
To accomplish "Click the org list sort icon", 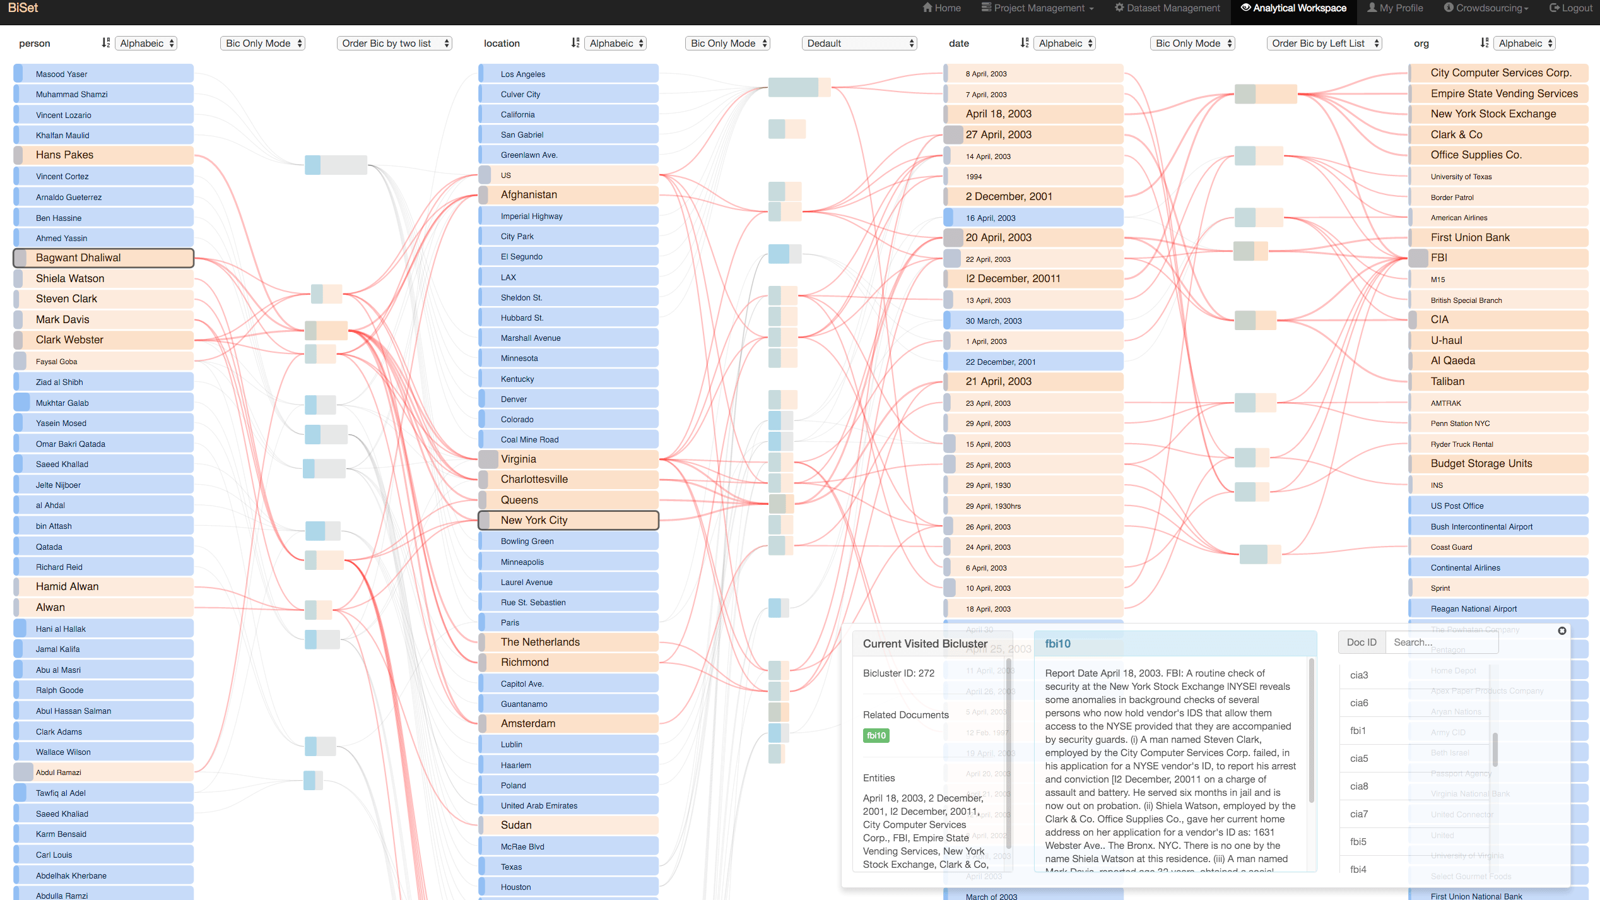I will [1484, 43].
